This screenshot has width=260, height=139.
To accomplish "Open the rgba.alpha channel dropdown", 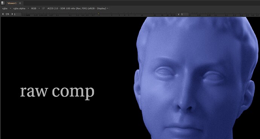I will tap(21, 8).
